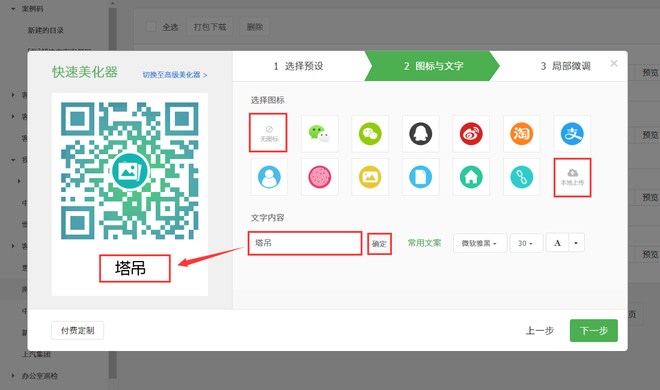Pick the green home icon
Screen dimensions: 660x390
coord(471,177)
